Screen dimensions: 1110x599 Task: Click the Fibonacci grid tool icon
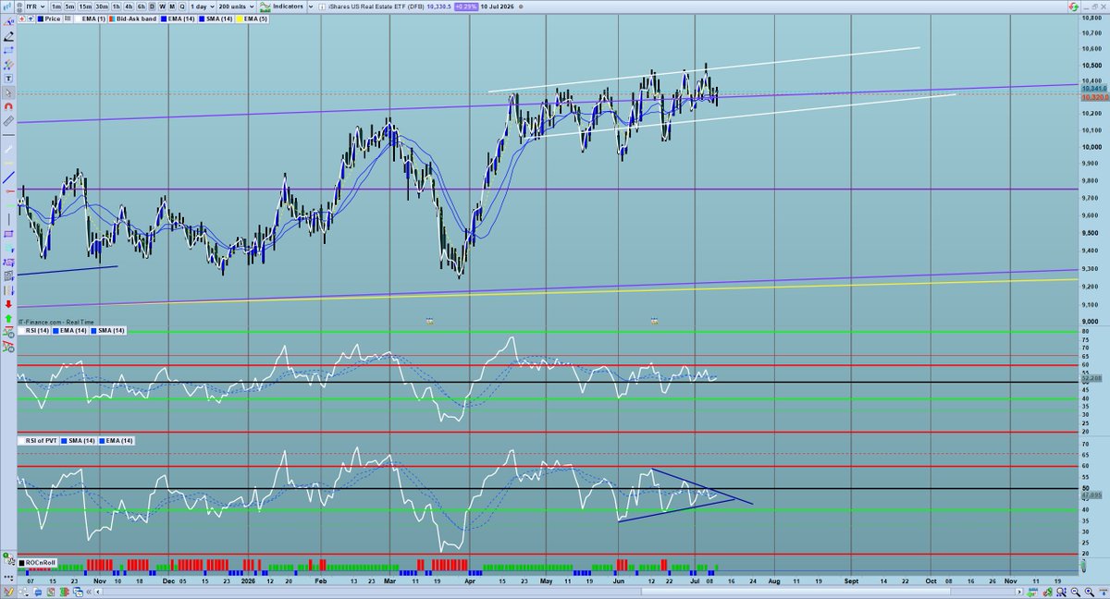point(8,275)
